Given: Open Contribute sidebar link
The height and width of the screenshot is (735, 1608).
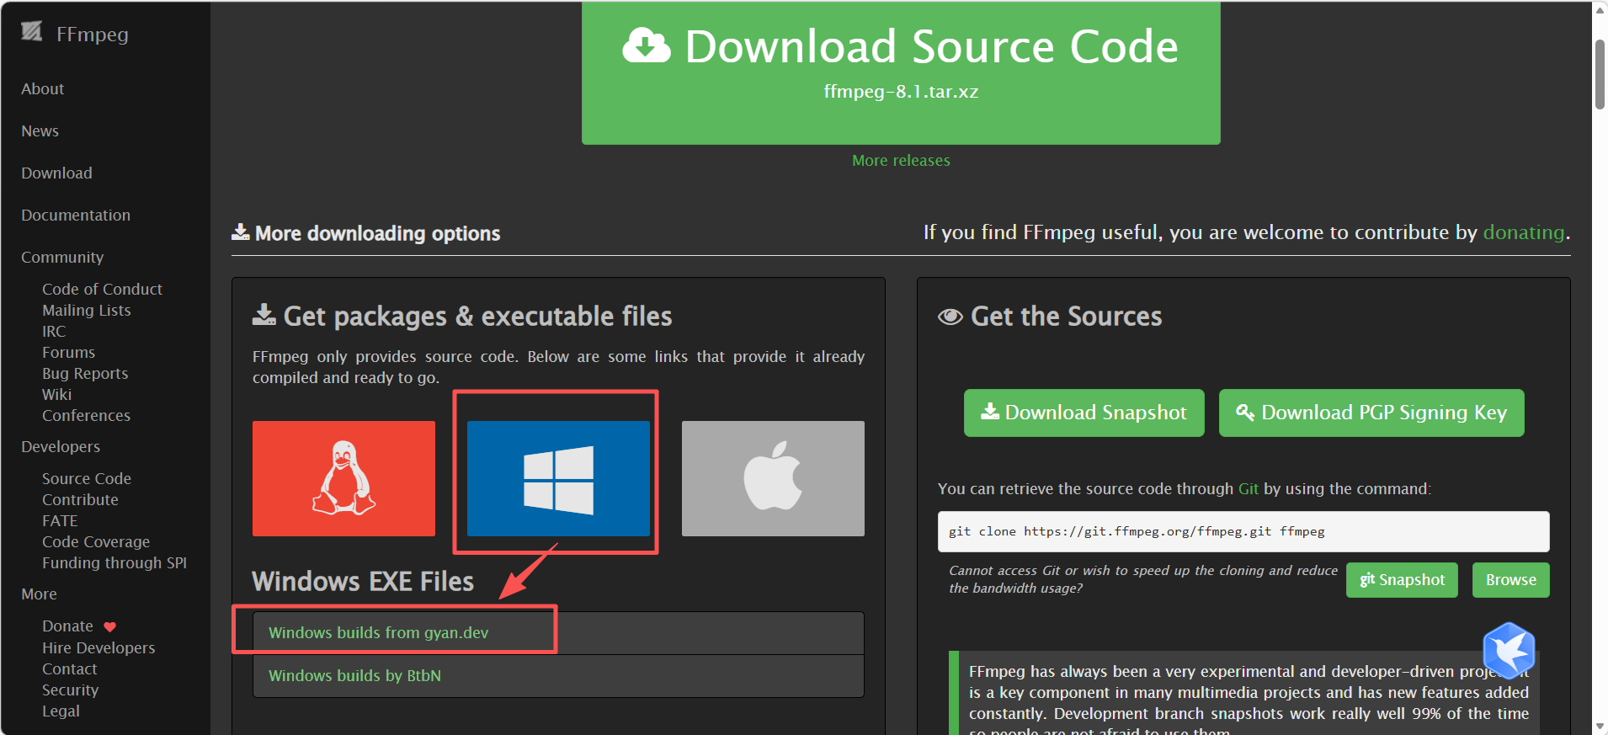Looking at the screenshot, I should tap(80, 500).
